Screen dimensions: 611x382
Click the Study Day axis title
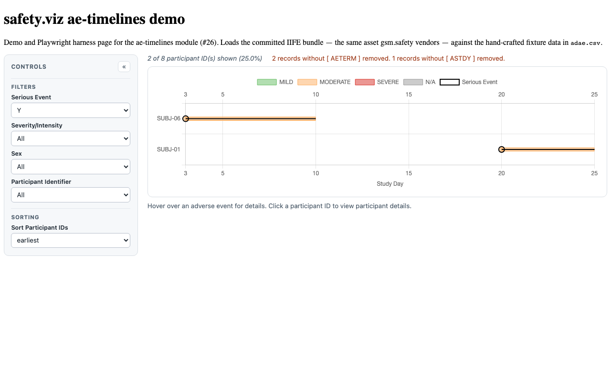pos(390,184)
